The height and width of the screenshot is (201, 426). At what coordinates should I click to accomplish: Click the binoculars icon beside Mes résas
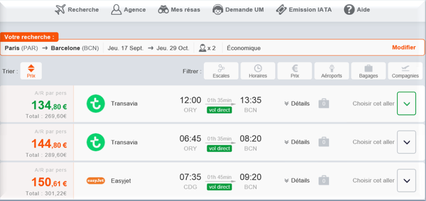(163, 10)
